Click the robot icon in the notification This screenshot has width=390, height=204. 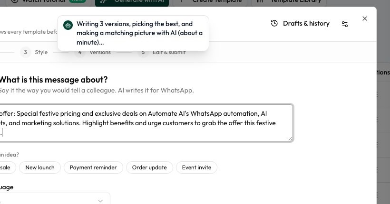[x=68, y=25]
